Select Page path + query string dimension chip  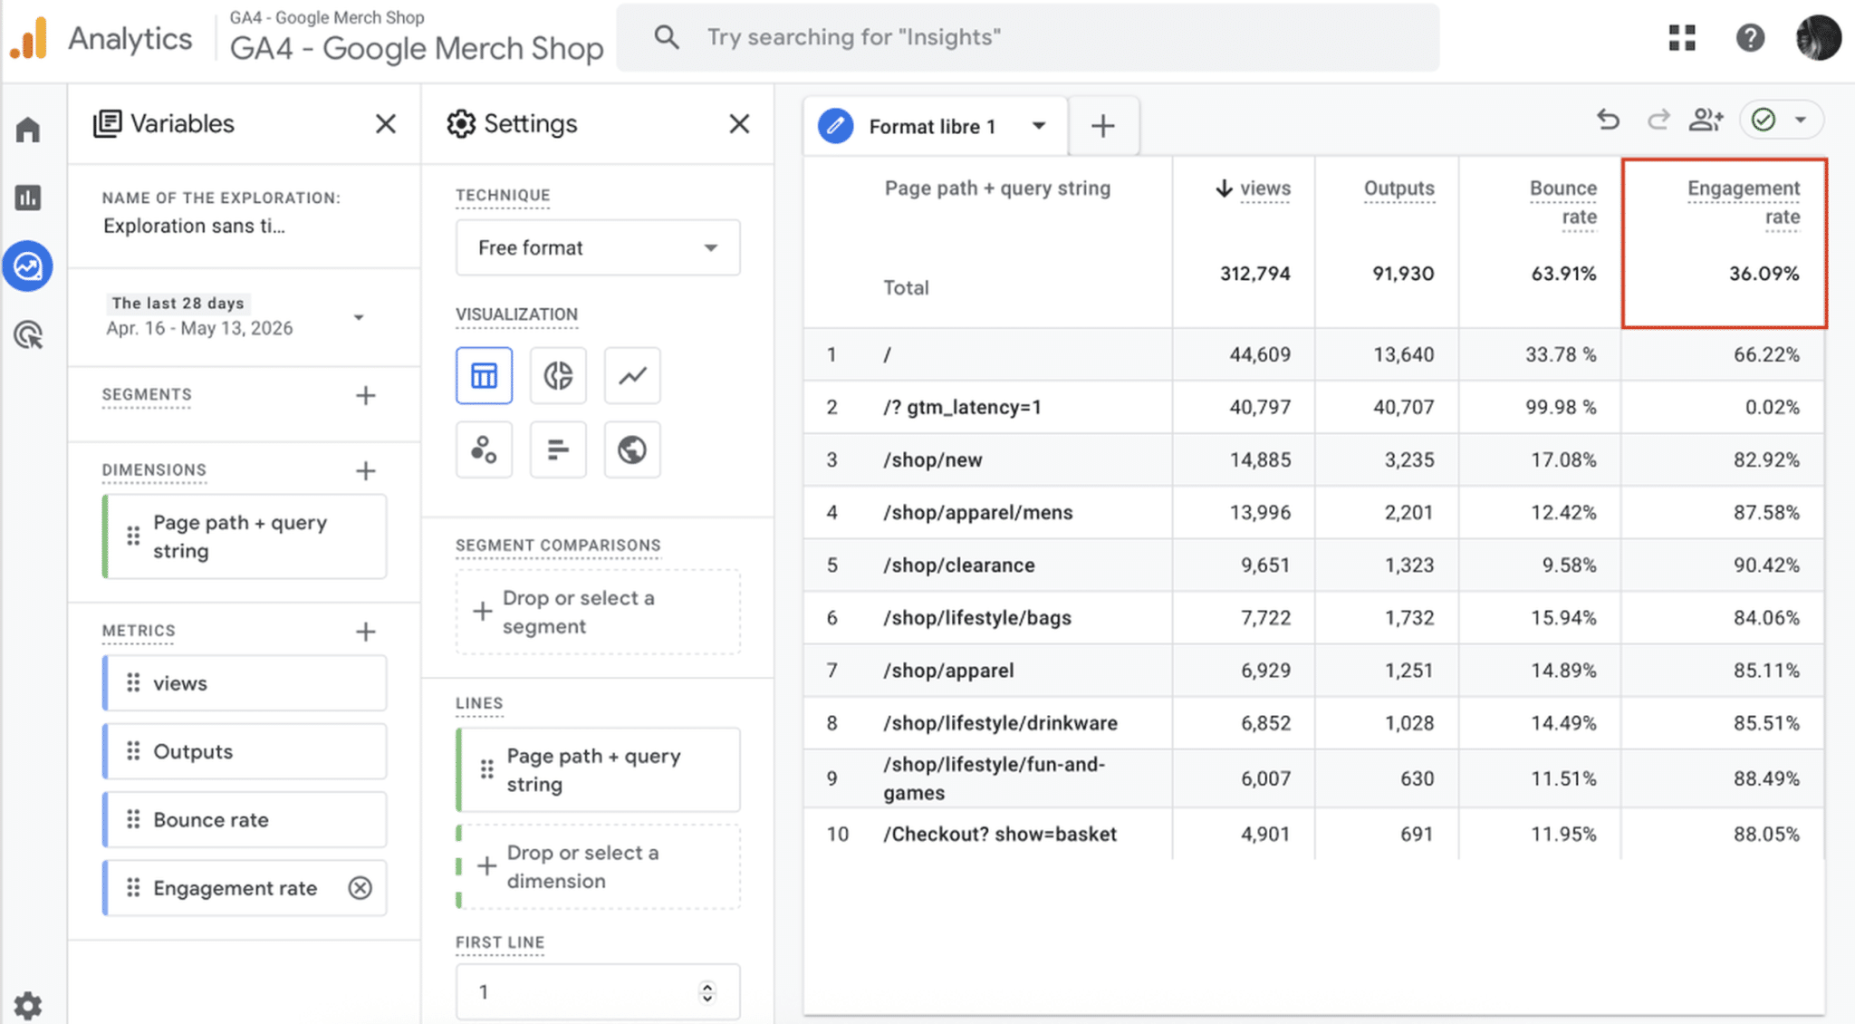coord(245,536)
